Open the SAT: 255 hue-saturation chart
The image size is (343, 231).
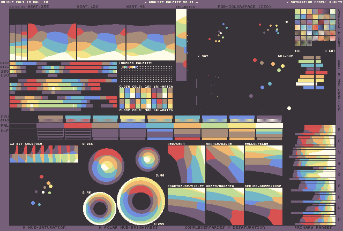(x=52, y=42)
